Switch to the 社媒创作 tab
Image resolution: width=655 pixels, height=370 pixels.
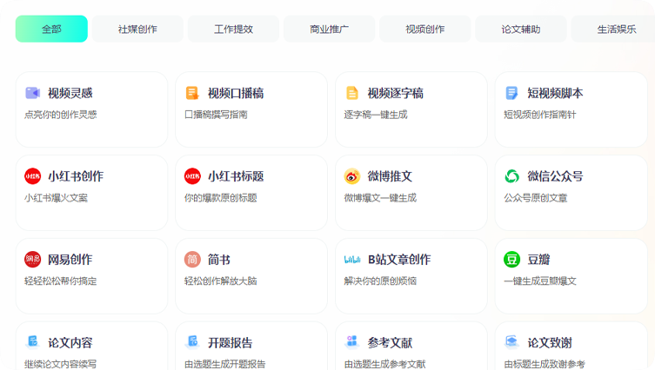coord(137,29)
